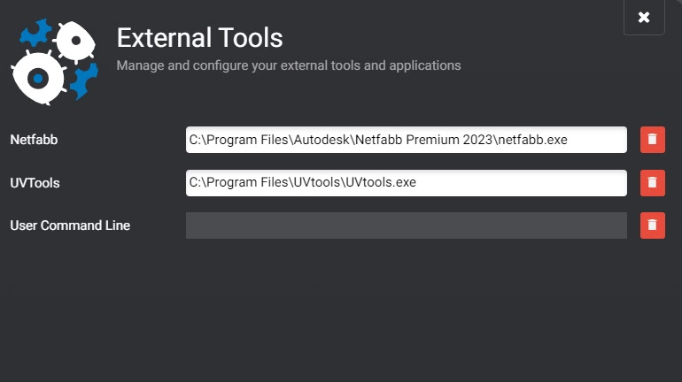Edit the Netfabb executable path field
The image size is (682, 382).
[x=407, y=140]
